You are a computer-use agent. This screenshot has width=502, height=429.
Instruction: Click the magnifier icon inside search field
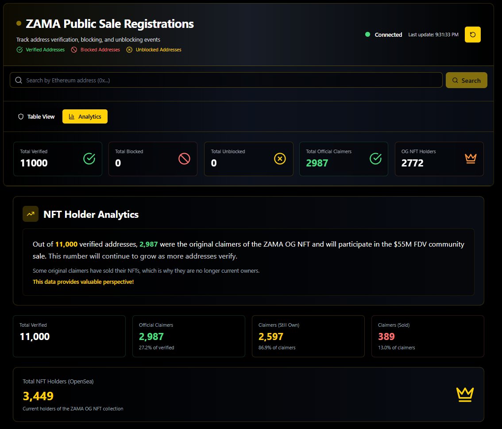pos(19,80)
